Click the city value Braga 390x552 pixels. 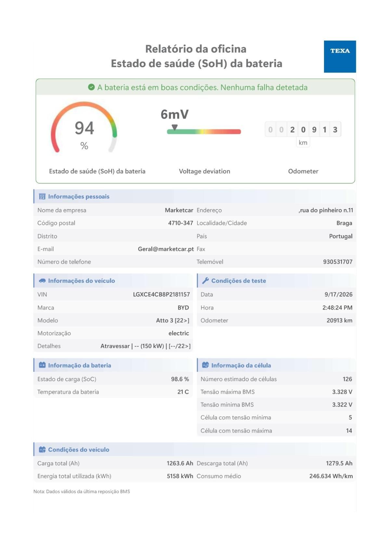point(344,223)
